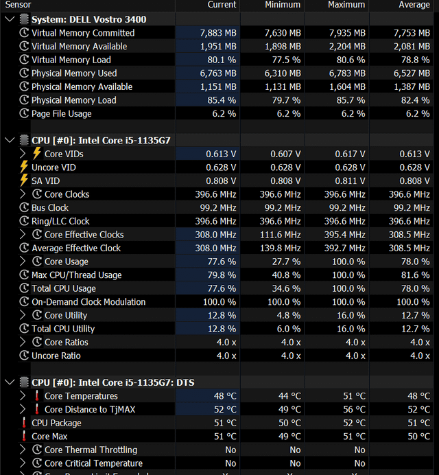Viewport: 439px width, 475px height.
Task: Click the lightning icon next to Uncore VID
Action: click(24, 167)
